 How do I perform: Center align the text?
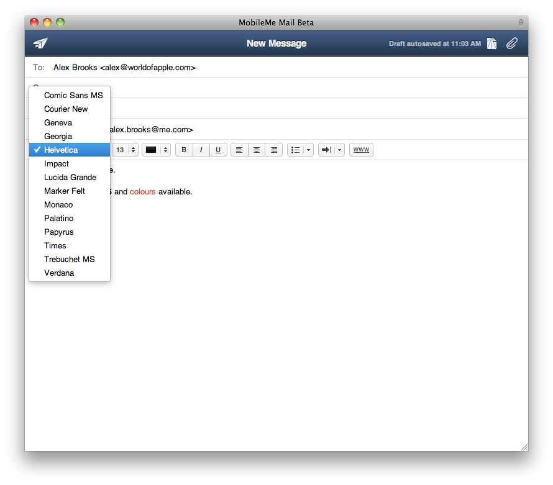pyautogui.click(x=257, y=150)
